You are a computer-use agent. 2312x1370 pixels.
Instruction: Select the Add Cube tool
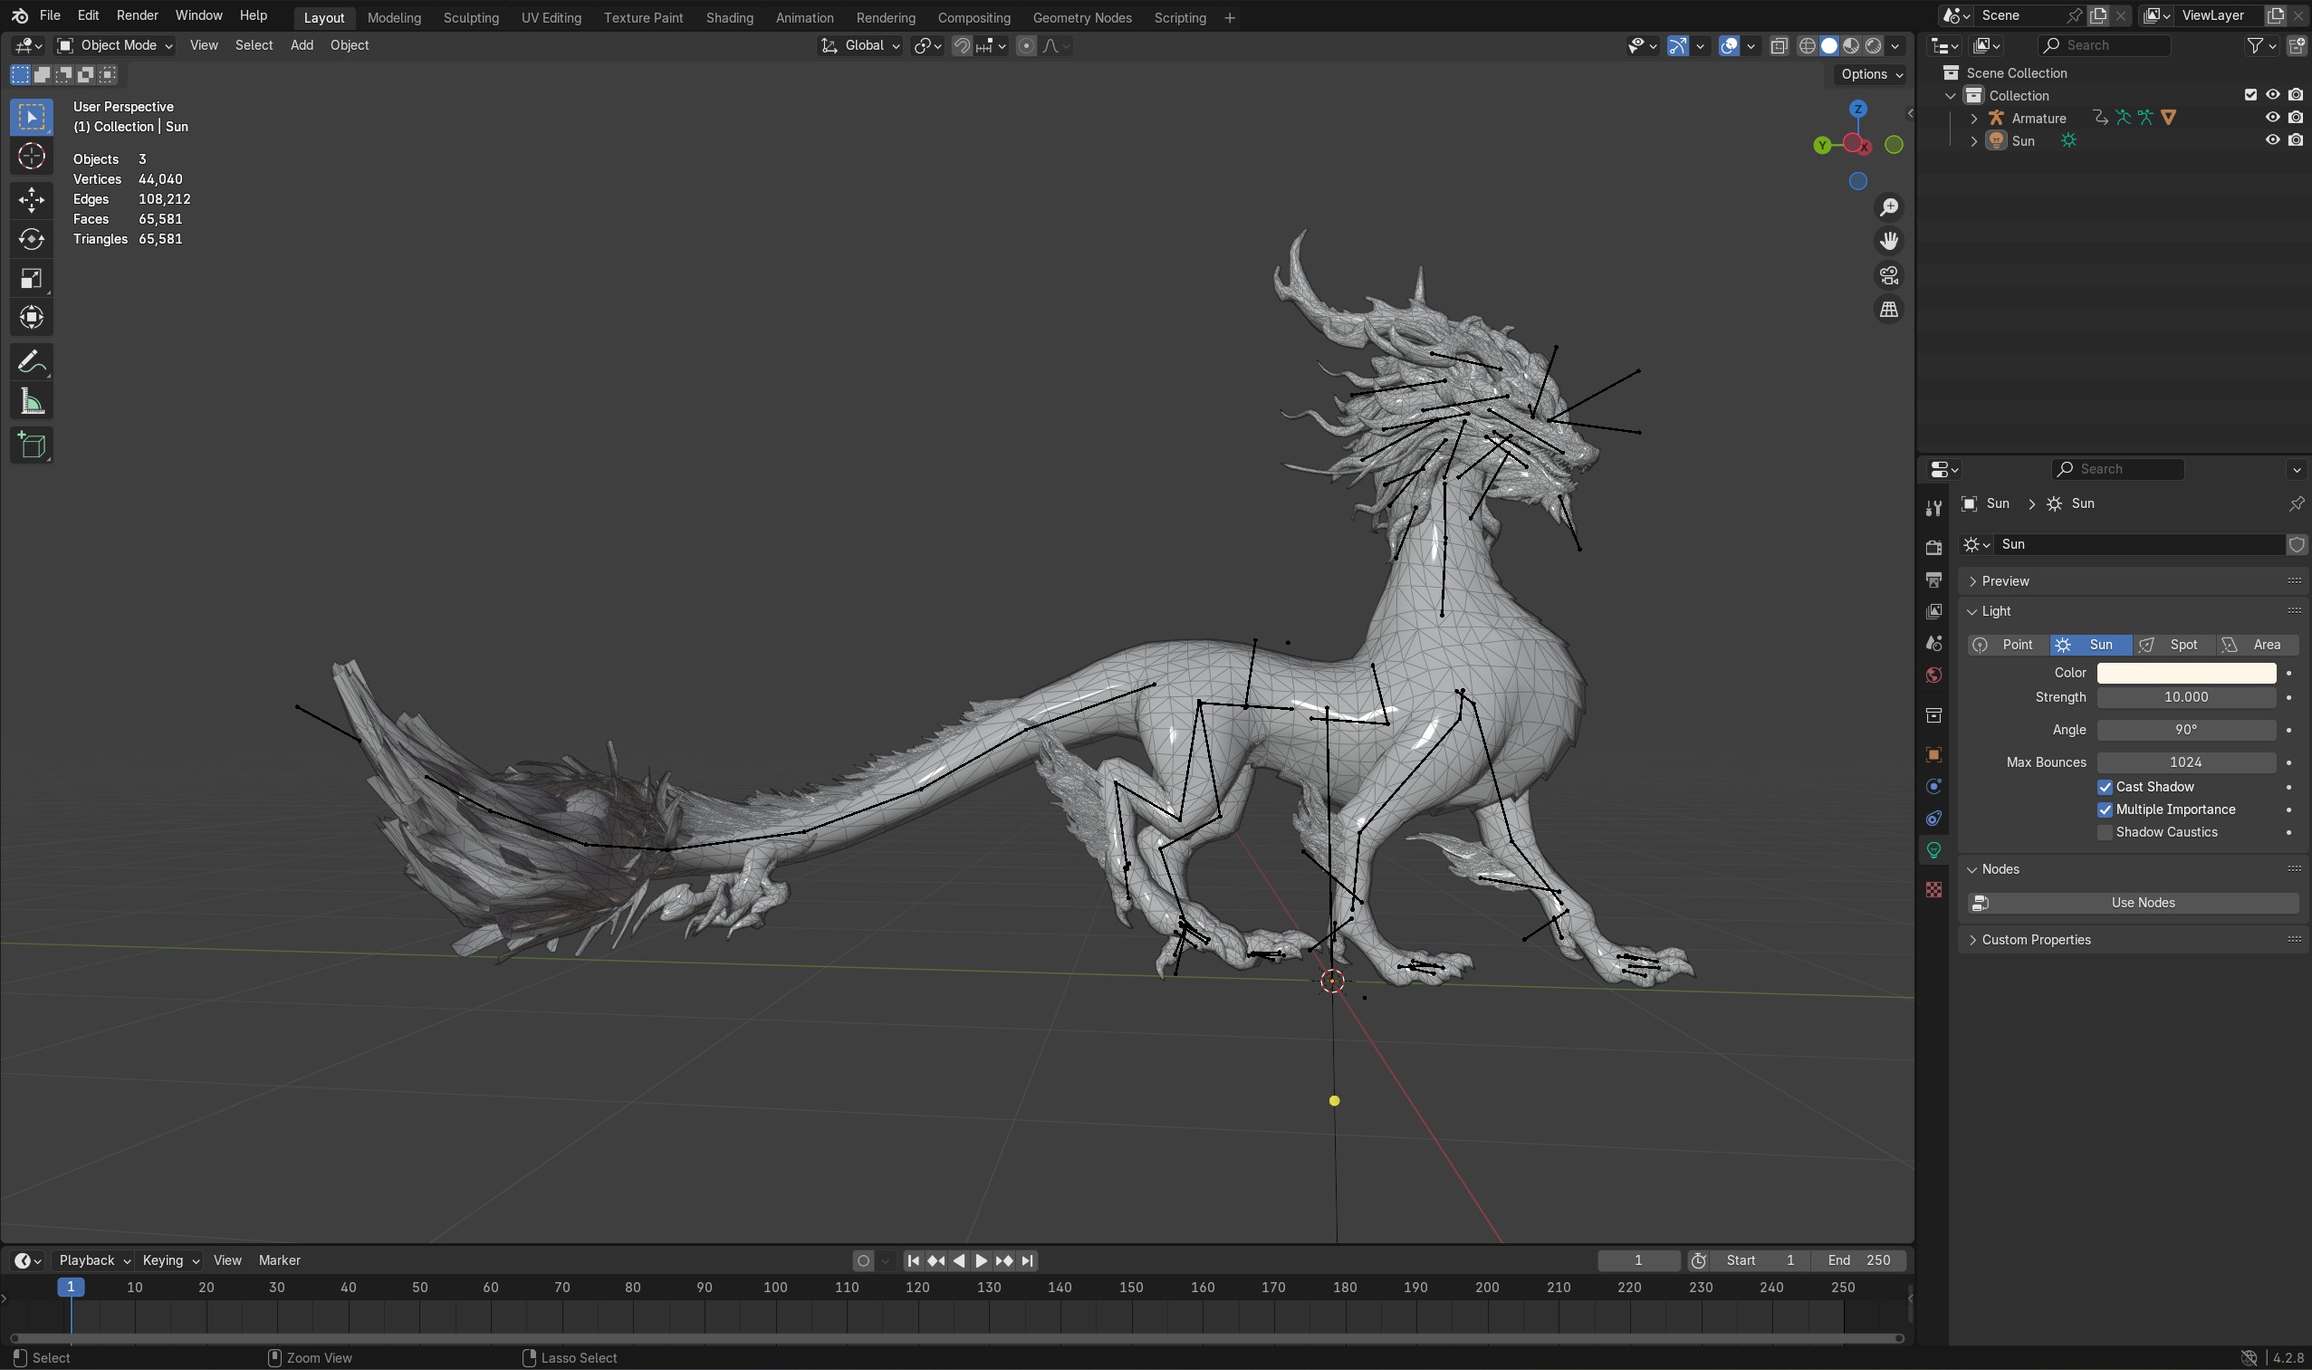point(32,445)
